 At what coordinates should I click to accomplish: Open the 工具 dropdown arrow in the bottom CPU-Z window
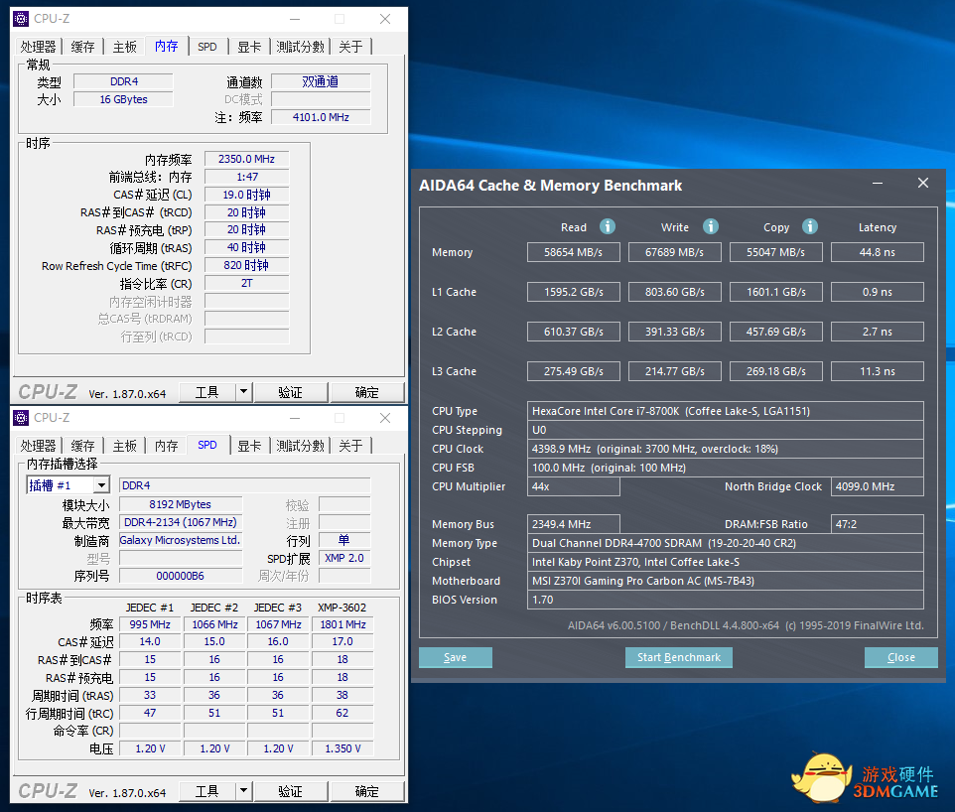click(x=243, y=791)
